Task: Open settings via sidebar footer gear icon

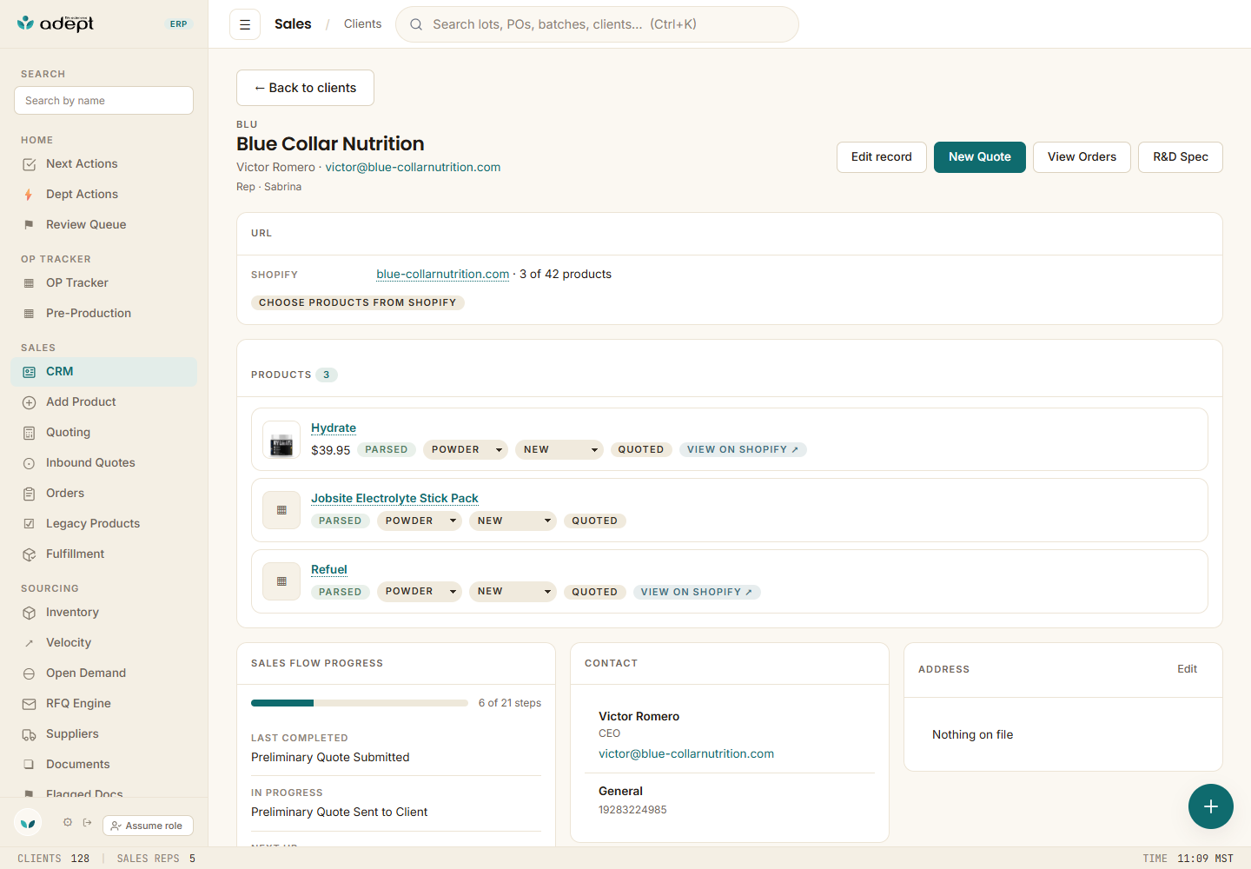Action: click(68, 822)
